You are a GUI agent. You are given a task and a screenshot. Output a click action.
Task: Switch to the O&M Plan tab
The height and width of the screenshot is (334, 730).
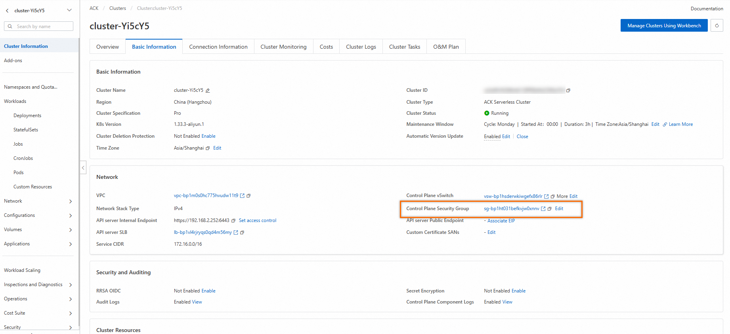click(x=446, y=47)
